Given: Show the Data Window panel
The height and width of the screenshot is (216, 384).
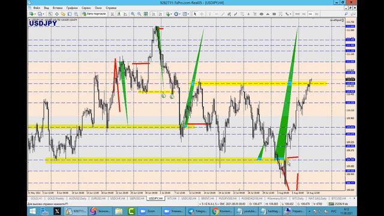Looking at the screenshot, I should pos(57,14).
